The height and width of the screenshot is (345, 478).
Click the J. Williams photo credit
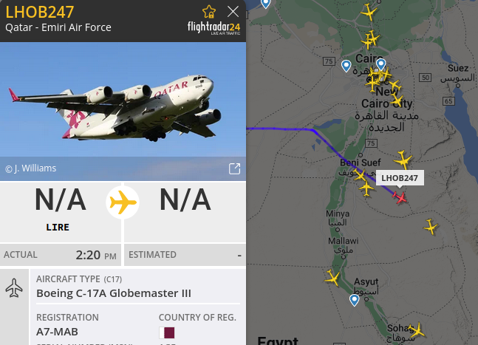point(31,168)
